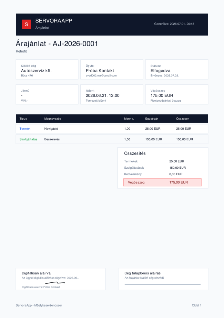This screenshot has height=318, width=224.
Task: Click the email sved002.mz@gmail.com
Action: tap(101, 75)
